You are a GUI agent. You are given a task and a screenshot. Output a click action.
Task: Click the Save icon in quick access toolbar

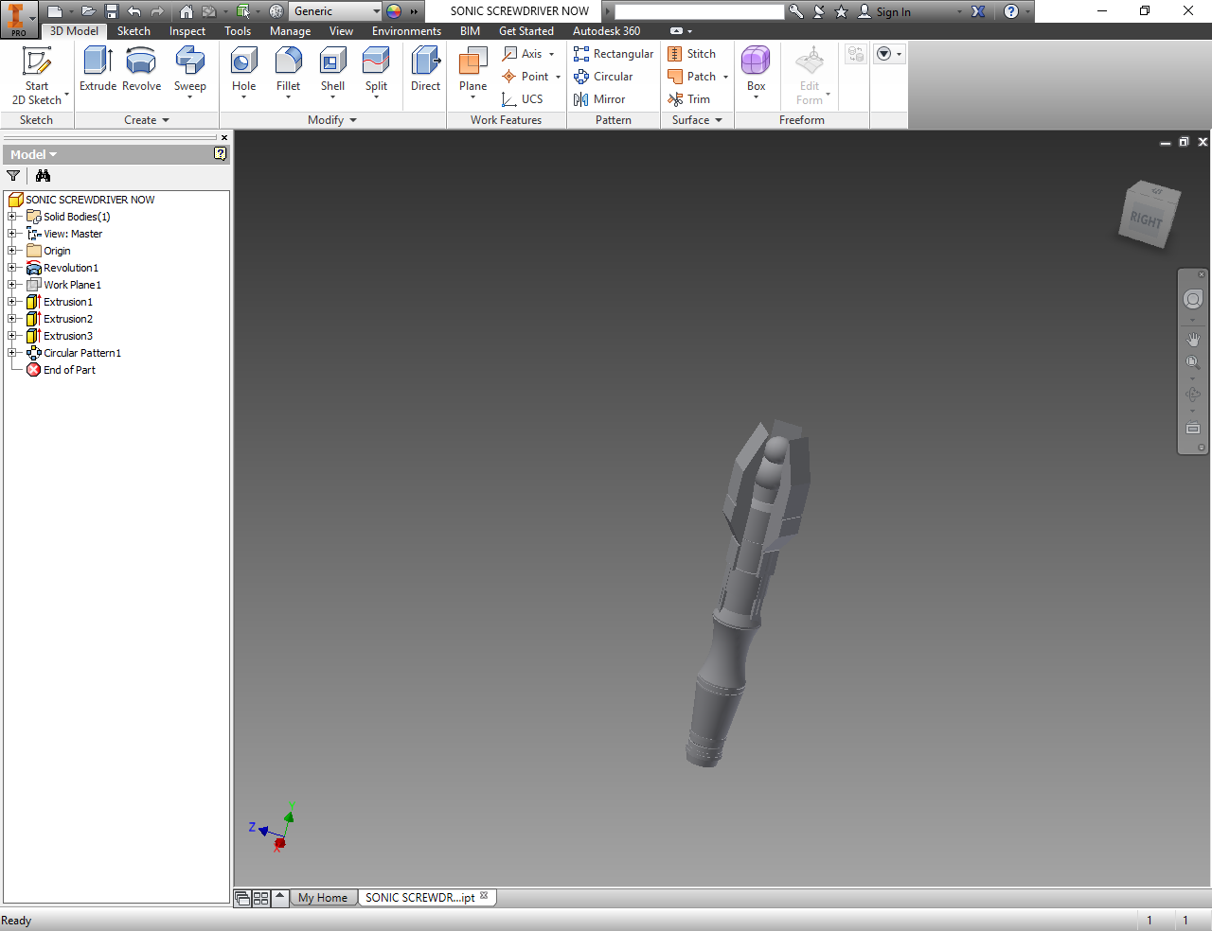pyautogui.click(x=112, y=11)
